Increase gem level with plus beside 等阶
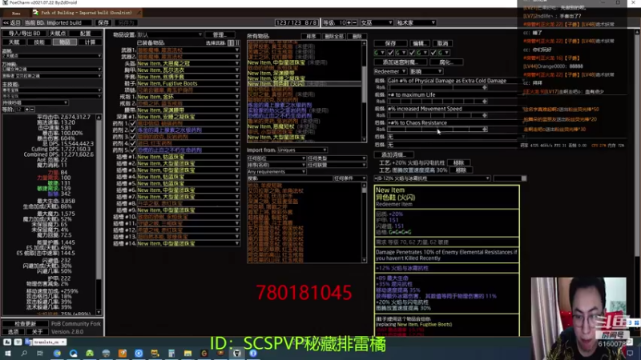This screenshot has width=641, height=360. pos(27,110)
